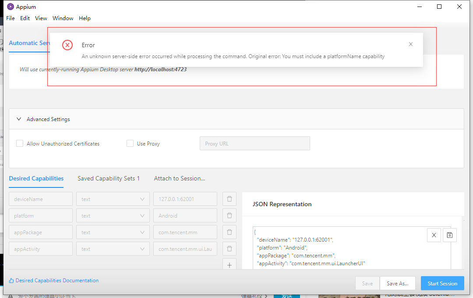Add a new capability with plus button

[x=229, y=265]
